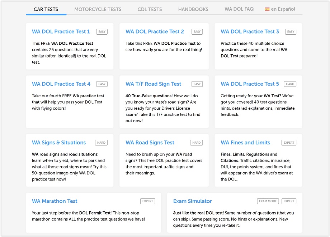Click the EXPERT badge on Marathon Test

[x=147, y=201]
